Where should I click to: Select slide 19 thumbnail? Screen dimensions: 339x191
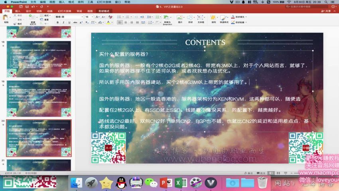(39, 99)
